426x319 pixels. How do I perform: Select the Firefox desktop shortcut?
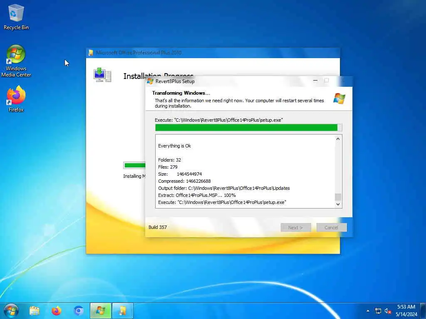point(16,99)
